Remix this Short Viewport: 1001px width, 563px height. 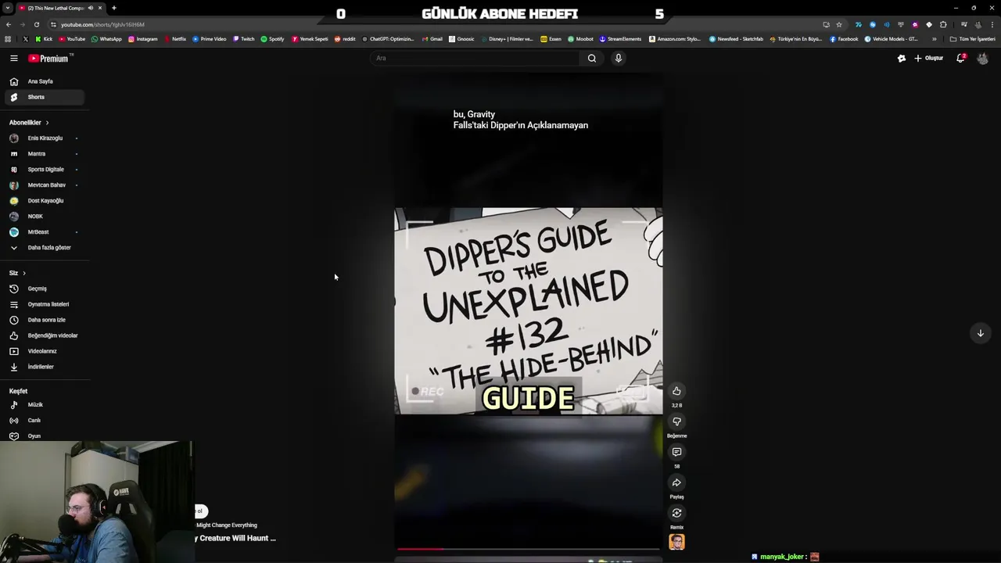(676, 513)
